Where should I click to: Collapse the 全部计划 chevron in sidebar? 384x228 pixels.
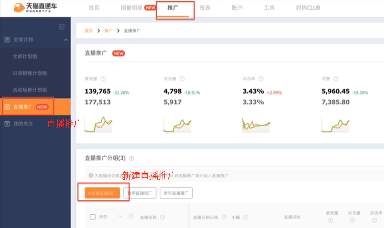(x=65, y=40)
